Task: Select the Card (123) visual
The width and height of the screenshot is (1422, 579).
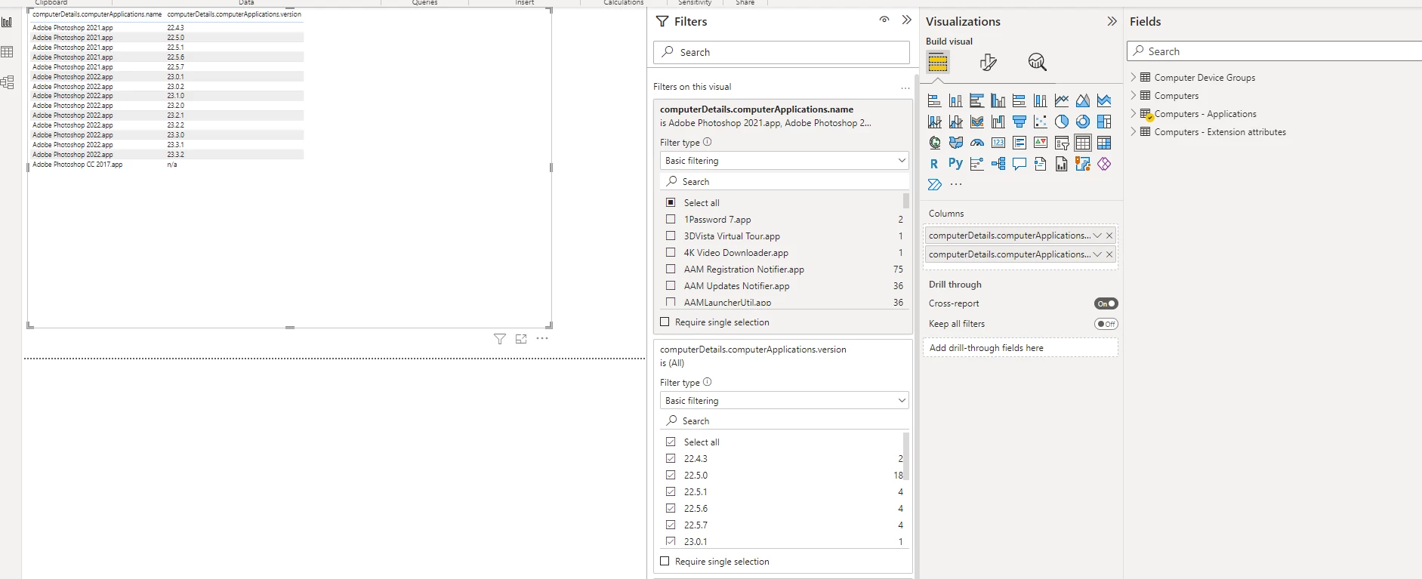Action: 998,143
